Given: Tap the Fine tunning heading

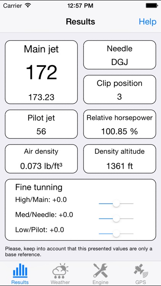Looking at the screenshot, I should coord(39,187).
